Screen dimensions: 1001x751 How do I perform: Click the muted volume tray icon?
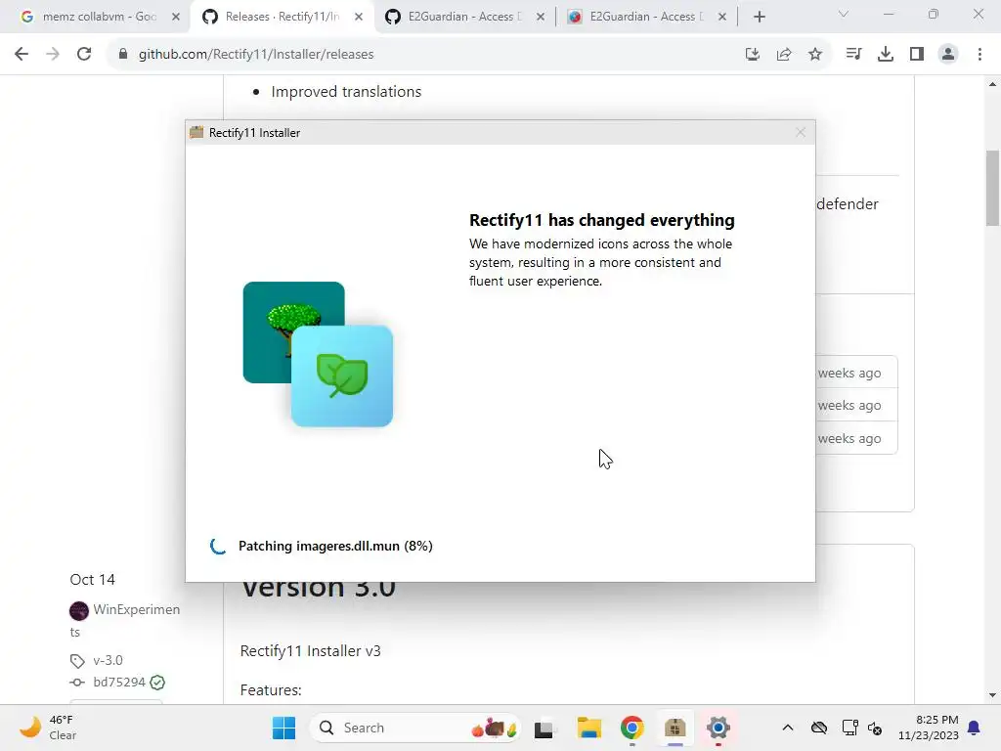875,728
